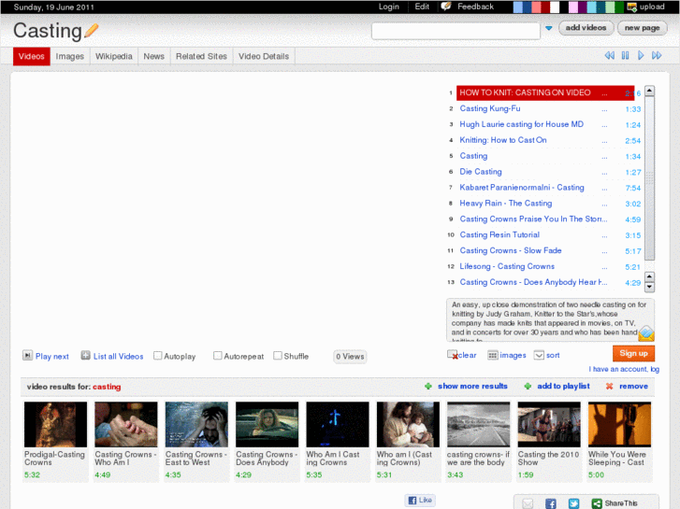This screenshot has height=509, width=680.
Task: Pause playback using the pause icon
Action: 625,55
